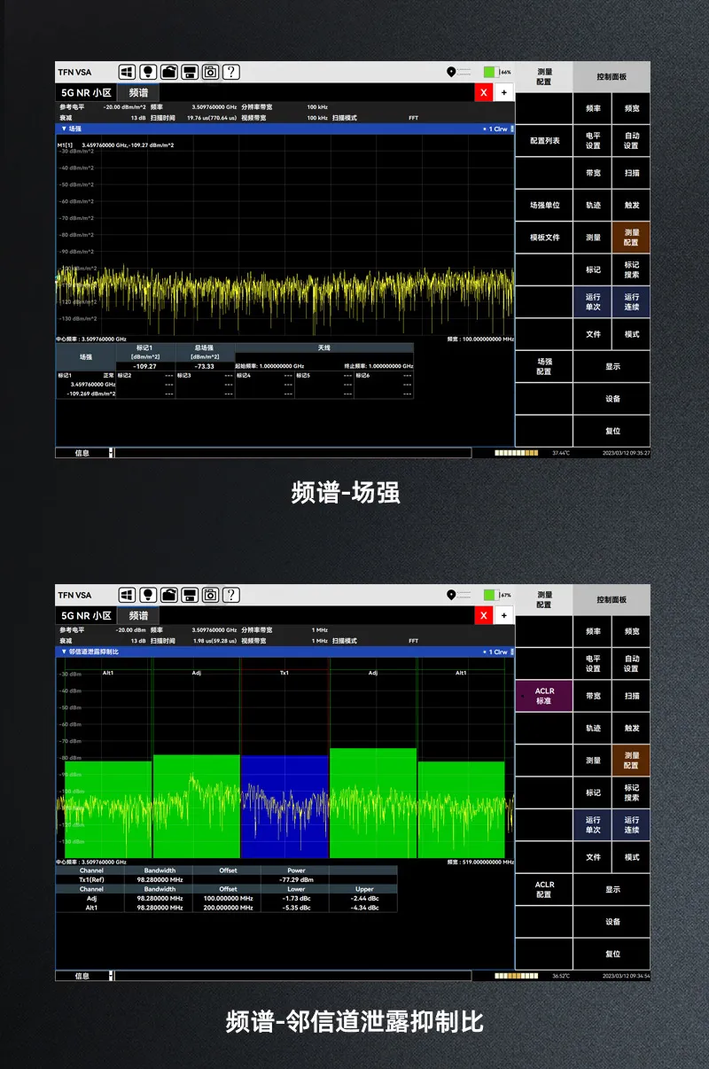Click the save disk icon in bottom screenshot toolbar
Viewport: 709px width, 1069px height.
(x=189, y=595)
